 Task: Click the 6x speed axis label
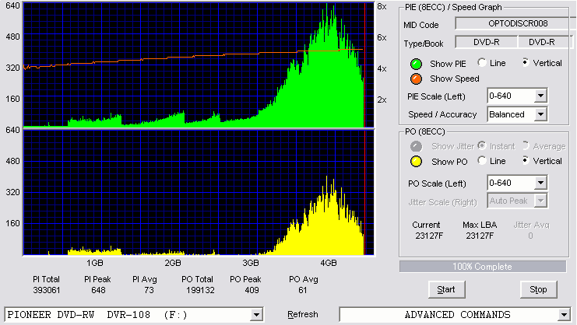[x=382, y=37]
